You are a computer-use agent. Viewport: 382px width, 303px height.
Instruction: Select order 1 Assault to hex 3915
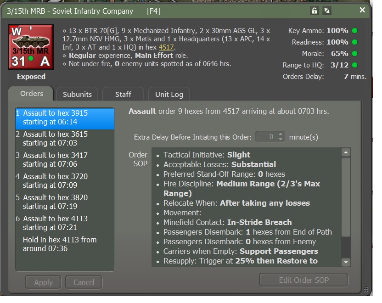pyautogui.click(x=65, y=118)
